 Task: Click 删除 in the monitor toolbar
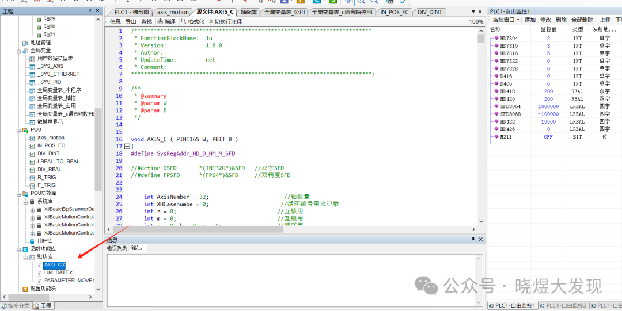tap(561, 20)
